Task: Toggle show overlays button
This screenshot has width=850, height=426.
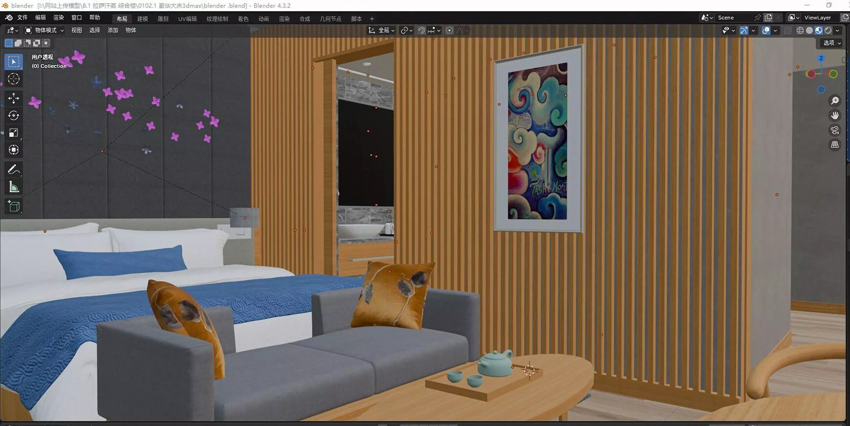Action: click(766, 31)
